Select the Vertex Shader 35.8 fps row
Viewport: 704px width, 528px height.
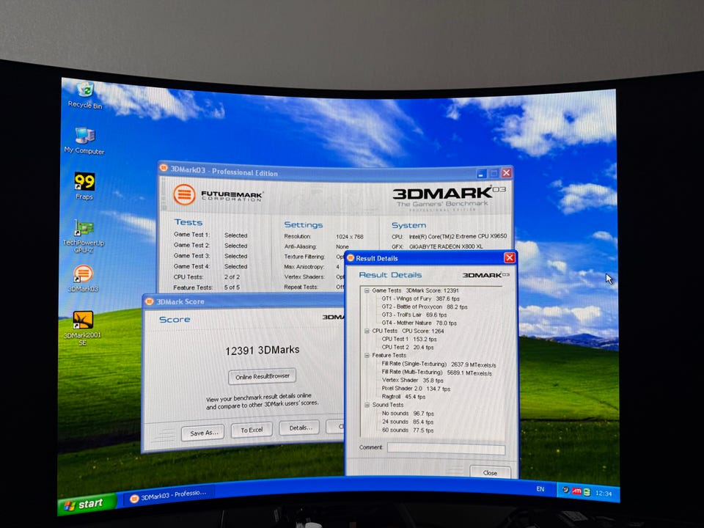tap(413, 381)
